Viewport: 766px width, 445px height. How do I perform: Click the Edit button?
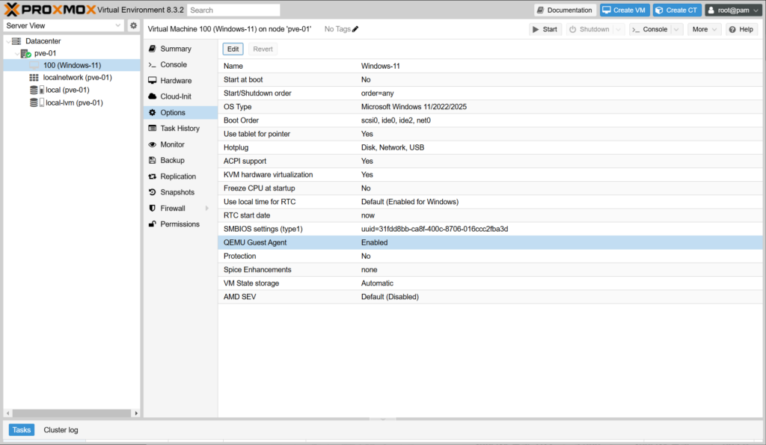[233, 49]
